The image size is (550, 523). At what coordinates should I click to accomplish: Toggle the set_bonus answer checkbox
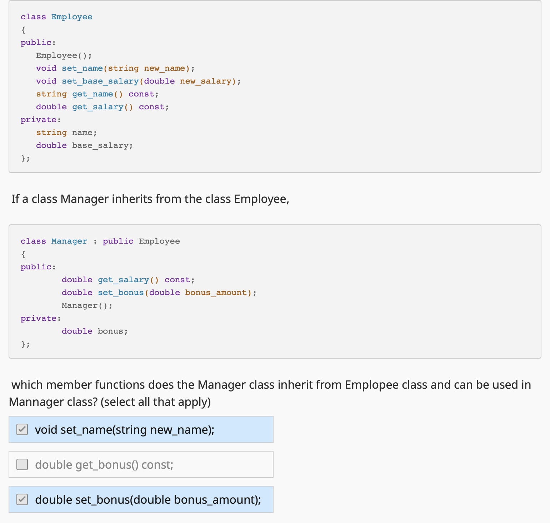point(22,499)
